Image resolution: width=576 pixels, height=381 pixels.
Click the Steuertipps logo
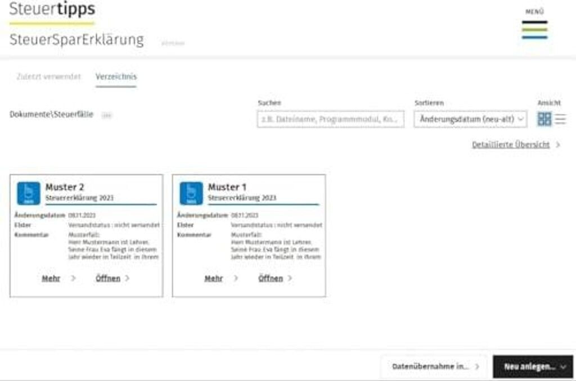[52, 10]
